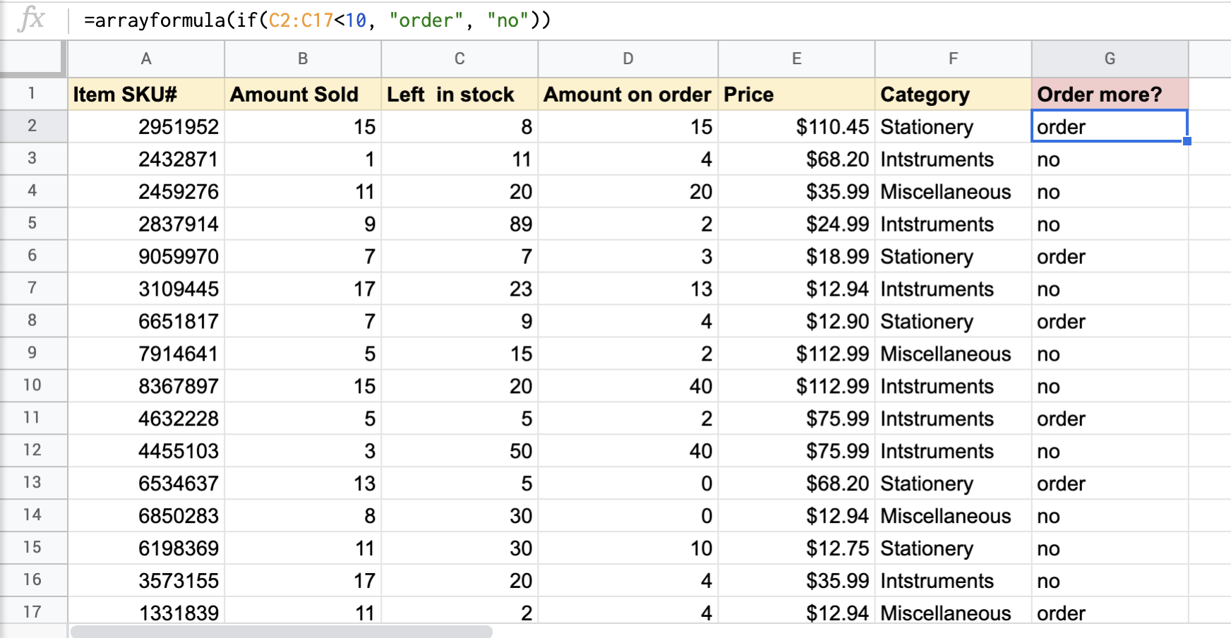Click amount on order 13 cell
Image resolution: width=1231 pixels, height=638 pixels.
(628, 289)
